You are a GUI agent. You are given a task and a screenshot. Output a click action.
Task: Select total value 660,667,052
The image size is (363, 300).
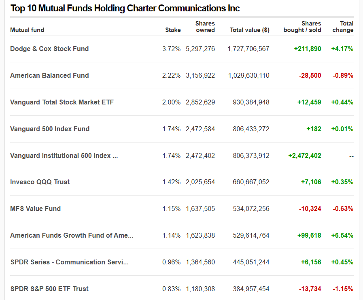(251, 182)
